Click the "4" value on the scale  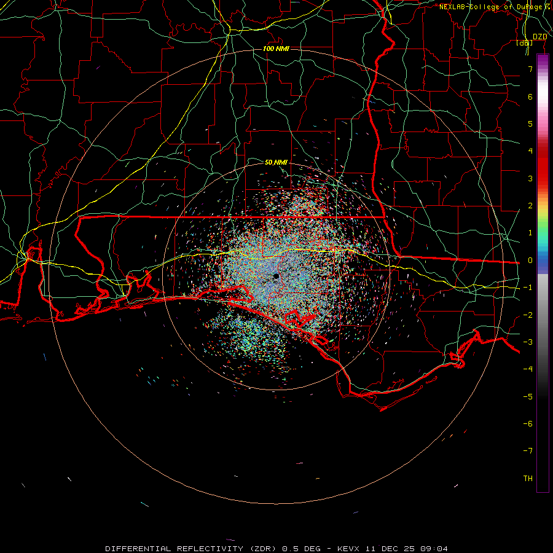(x=530, y=151)
